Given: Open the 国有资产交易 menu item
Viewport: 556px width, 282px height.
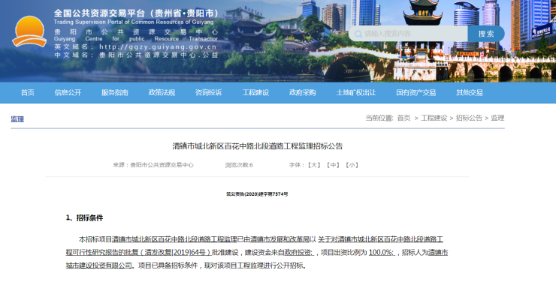Looking at the screenshot, I should [x=416, y=93].
